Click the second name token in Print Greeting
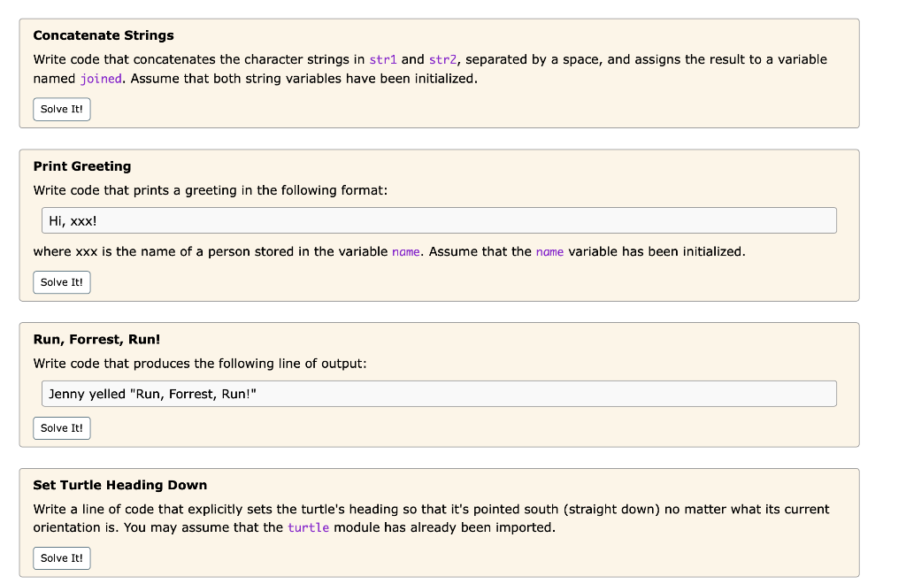Screen dimensions: 906x584 [x=549, y=251]
